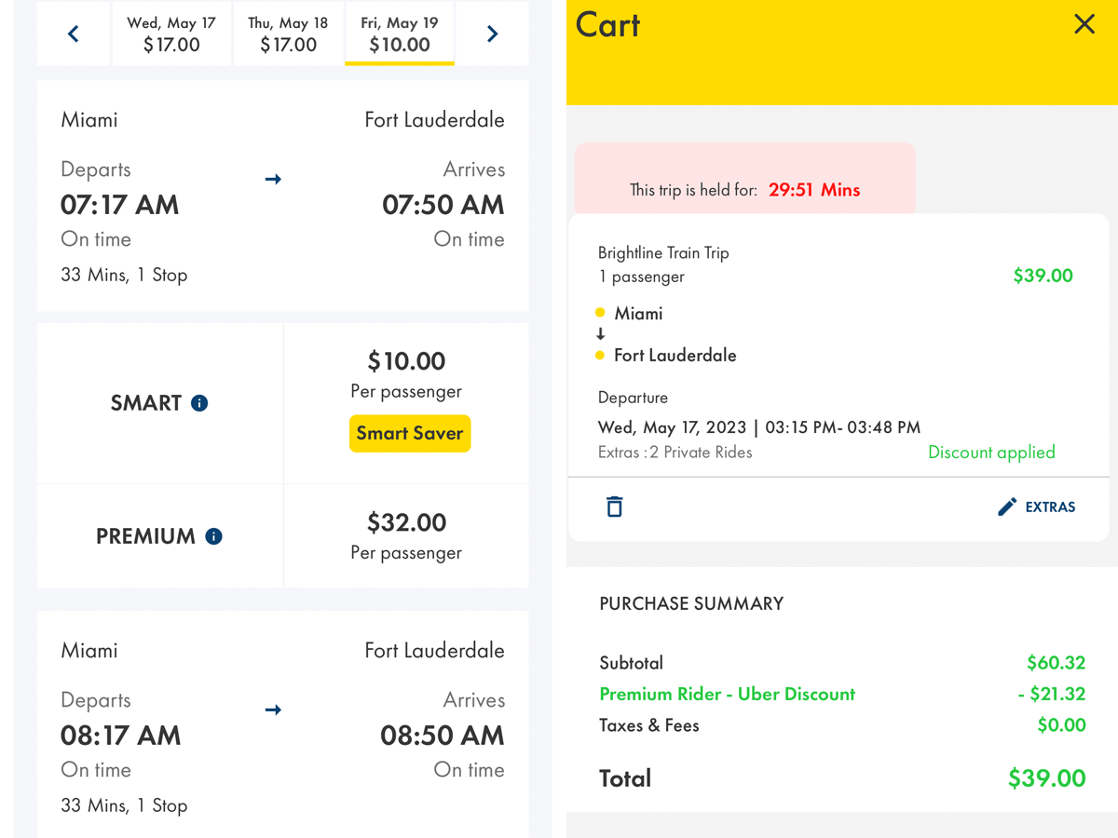Switch to the Wed, May 17 date tab
The width and height of the screenshot is (1118, 838).
click(x=171, y=33)
